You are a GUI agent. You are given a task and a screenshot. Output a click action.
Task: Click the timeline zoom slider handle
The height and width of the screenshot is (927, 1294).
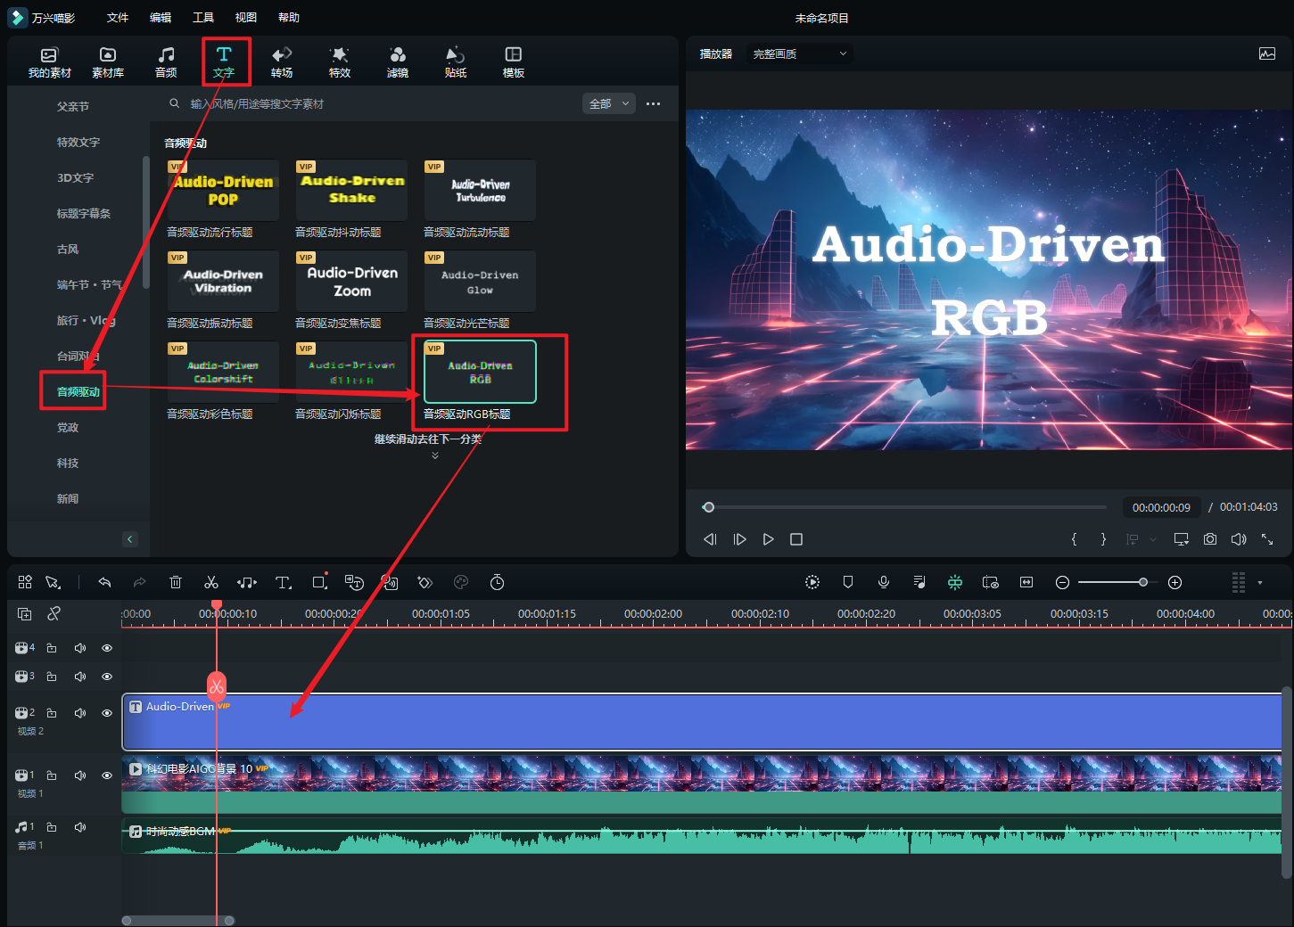click(x=1143, y=583)
